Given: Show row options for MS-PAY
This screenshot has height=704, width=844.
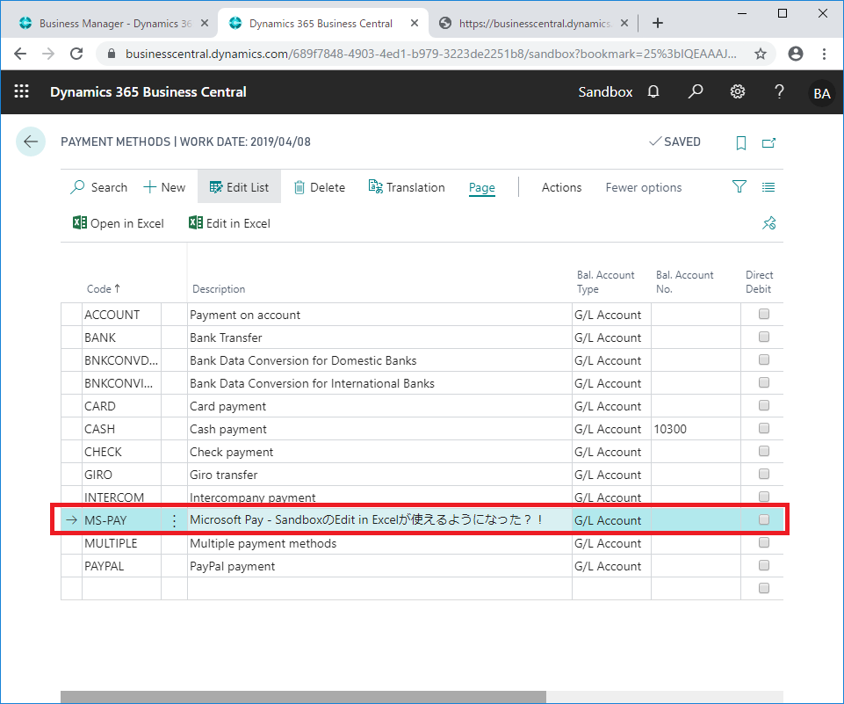Looking at the screenshot, I should (174, 520).
